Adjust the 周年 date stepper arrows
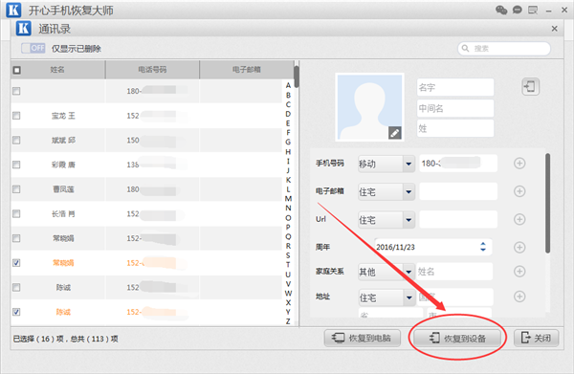The width and height of the screenshot is (574, 374). tap(483, 247)
